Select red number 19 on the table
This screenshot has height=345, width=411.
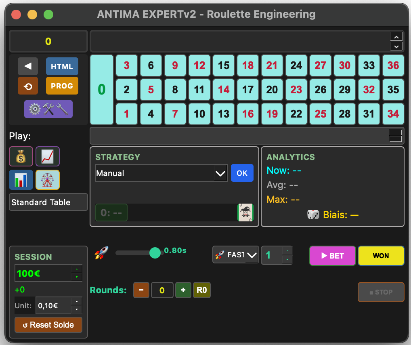pyautogui.click(x=272, y=114)
